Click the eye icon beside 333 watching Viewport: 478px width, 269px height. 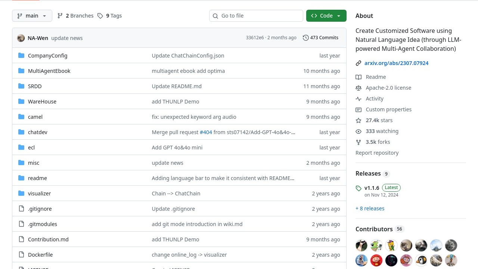coord(358,131)
